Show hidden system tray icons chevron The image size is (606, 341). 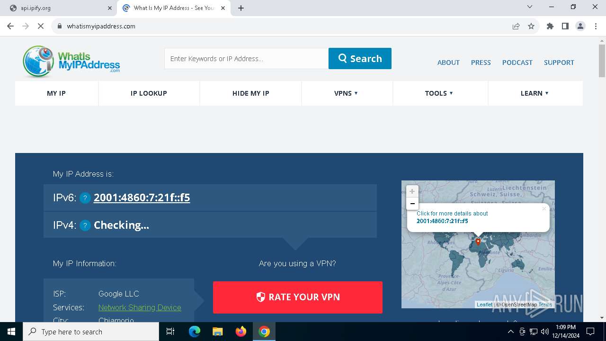pyautogui.click(x=511, y=332)
